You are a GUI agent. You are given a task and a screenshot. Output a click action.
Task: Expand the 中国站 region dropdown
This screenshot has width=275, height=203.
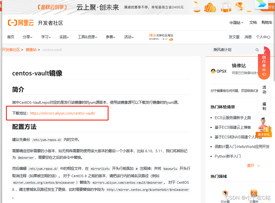click(x=236, y=23)
